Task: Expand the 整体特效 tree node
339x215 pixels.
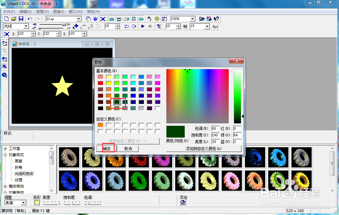Action: (5, 186)
